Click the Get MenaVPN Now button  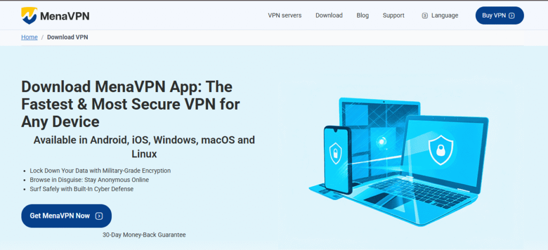[66, 216]
